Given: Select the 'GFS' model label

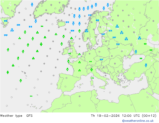Looking at the screenshot, I should (x=29, y=116).
